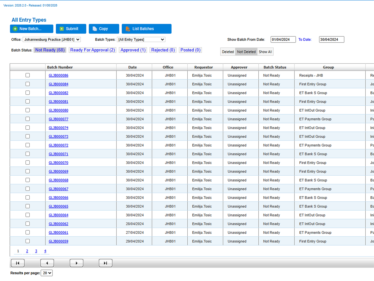The image size is (374, 281).
Task: Open batch link GLJB000070
Action: point(58,163)
